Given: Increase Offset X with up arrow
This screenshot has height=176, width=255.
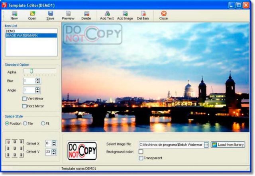Looking at the screenshot, I should coord(54,142).
